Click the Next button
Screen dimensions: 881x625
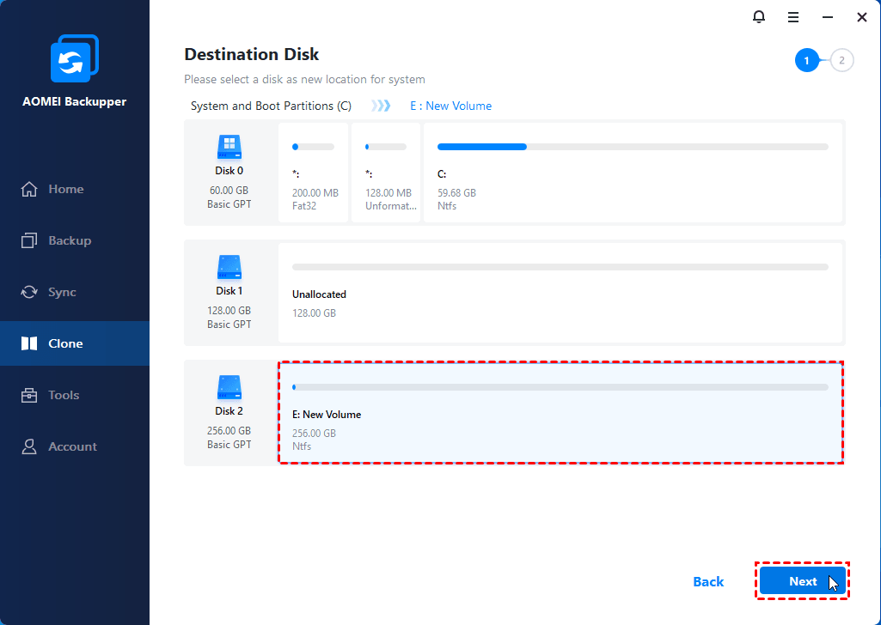click(802, 581)
